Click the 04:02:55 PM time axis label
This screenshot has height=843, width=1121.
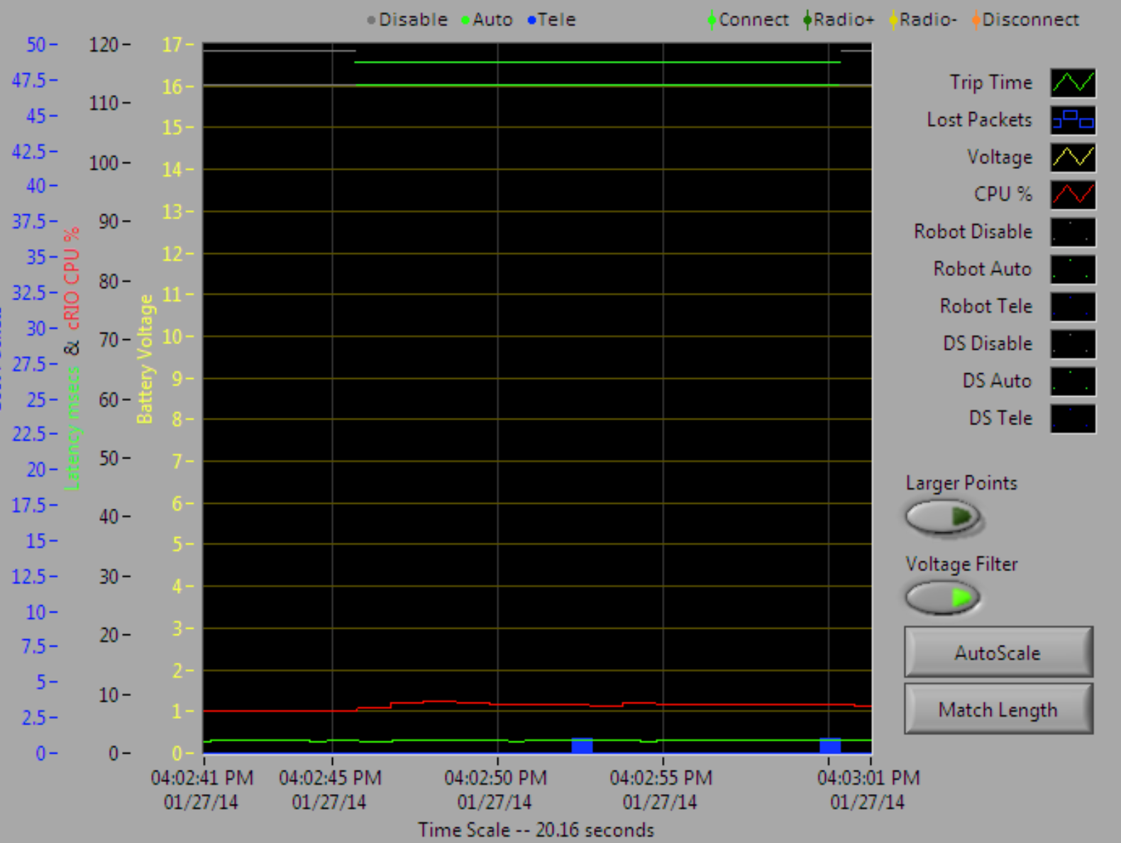tap(661, 790)
